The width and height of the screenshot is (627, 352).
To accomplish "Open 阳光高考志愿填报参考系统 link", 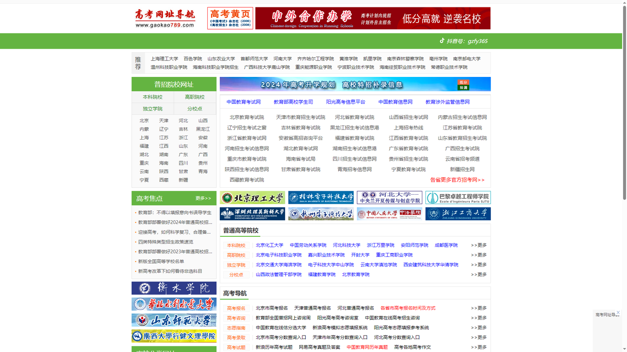I will (x=401, y=328).
